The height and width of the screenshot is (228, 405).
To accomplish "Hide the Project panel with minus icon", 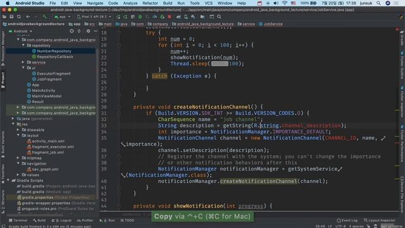I will pos(96,31).
